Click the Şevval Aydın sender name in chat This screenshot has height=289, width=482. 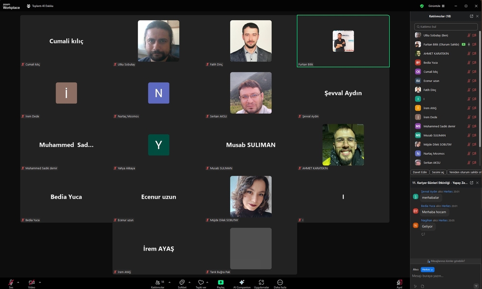(429, 192)
